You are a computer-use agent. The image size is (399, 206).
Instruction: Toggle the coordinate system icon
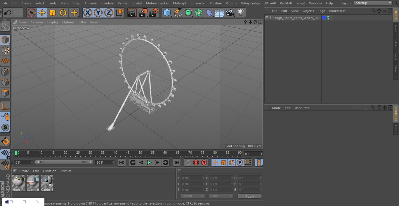tap(119, 13)
